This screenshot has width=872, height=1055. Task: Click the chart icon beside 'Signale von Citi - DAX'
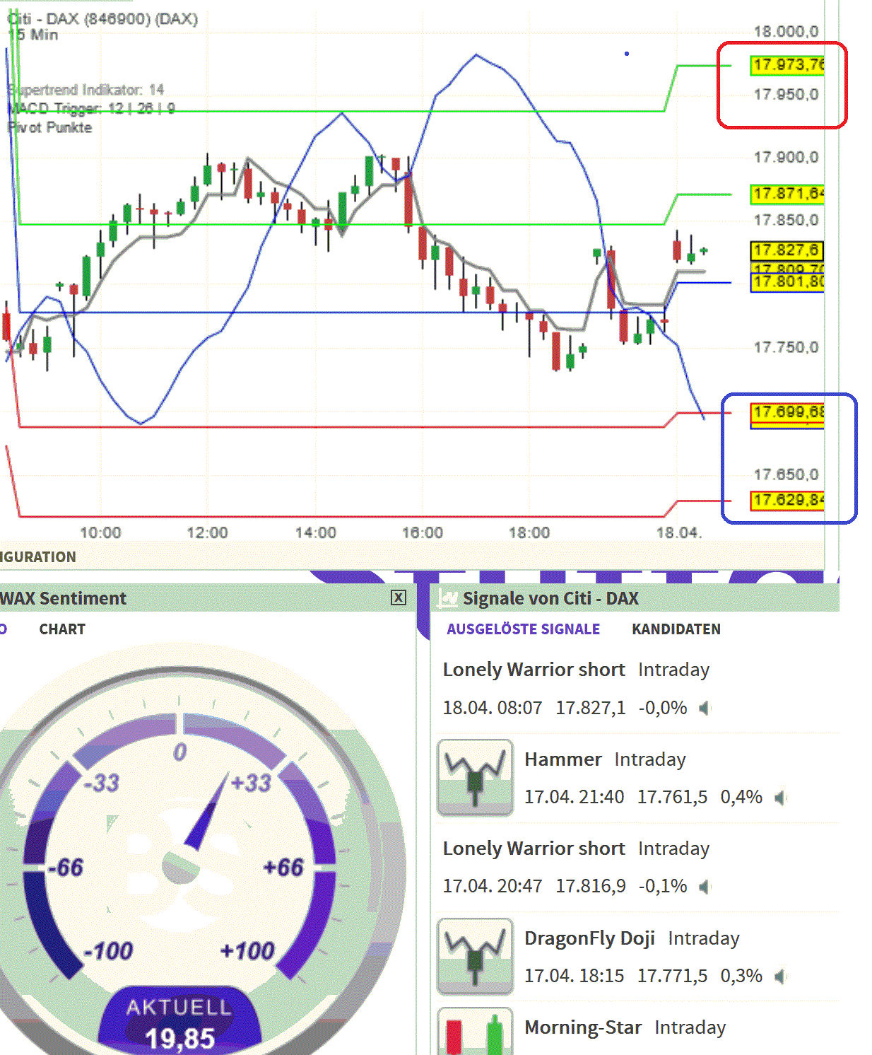coord(446,598)
